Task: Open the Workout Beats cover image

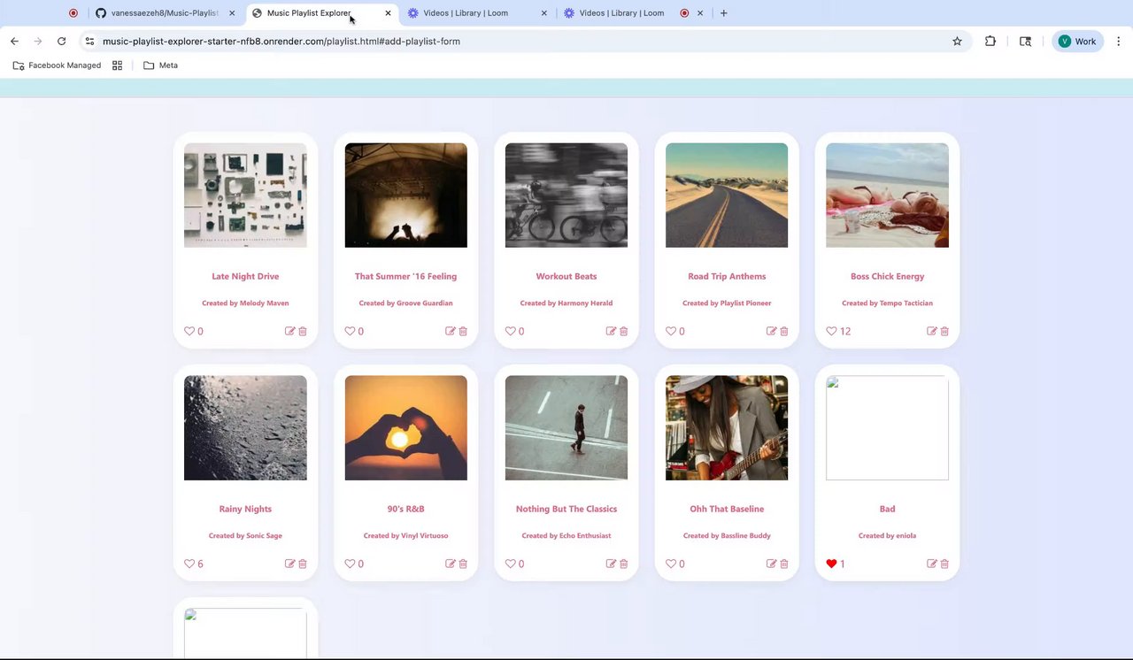Action: (x=566, y=195)
